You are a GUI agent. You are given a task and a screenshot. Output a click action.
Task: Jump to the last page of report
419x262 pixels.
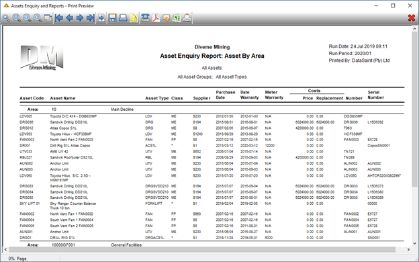pyautogui.click(x=91, y=18)
